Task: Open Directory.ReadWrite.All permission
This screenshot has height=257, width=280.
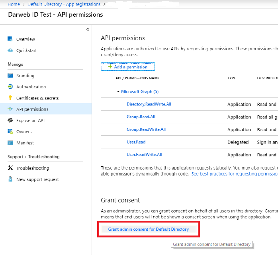Action: point(149,104)
